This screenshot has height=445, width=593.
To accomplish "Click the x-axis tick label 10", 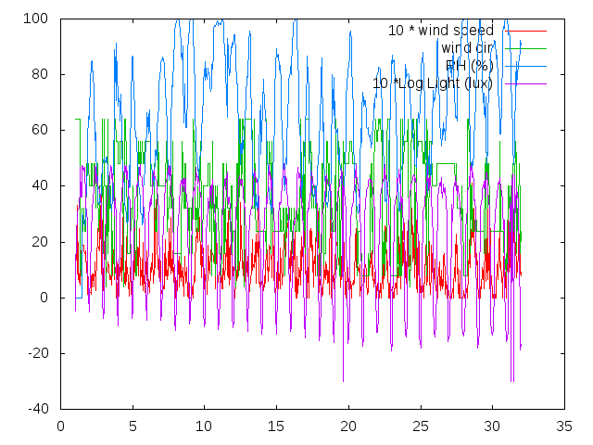I will tap(204, 426).
